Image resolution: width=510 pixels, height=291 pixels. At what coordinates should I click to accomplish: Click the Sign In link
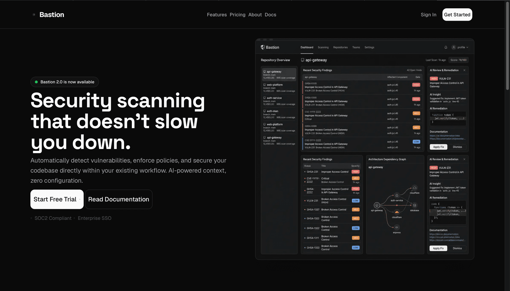click(428, 15)
